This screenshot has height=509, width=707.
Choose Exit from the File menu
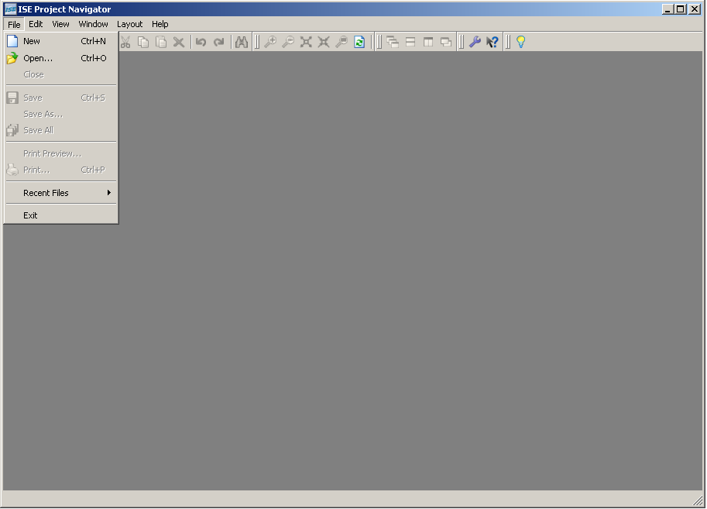click(x=61, y=215)
